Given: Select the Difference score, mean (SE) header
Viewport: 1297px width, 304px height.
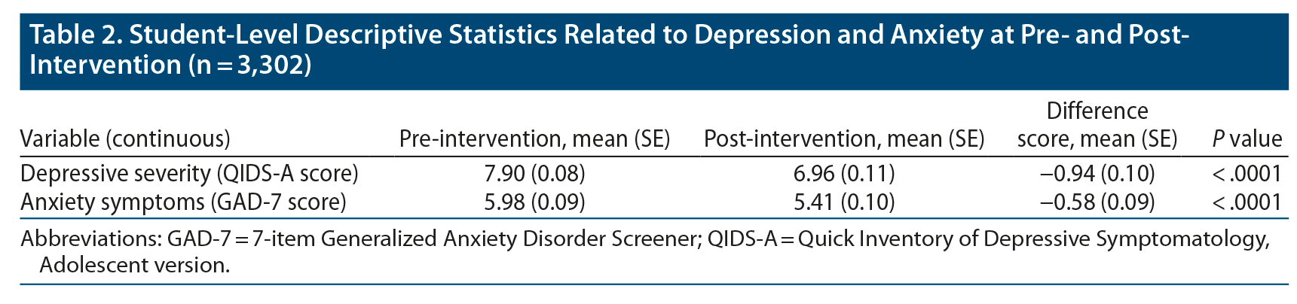Looking at the screenshot, I should pos(1097,126).
